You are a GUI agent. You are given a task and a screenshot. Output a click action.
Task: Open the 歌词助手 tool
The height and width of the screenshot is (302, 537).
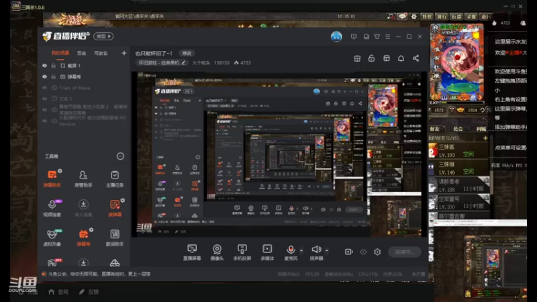point(115,237)
